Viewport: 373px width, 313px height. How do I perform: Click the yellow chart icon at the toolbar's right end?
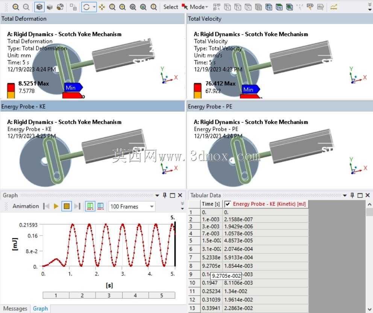[x=334, y=7]
